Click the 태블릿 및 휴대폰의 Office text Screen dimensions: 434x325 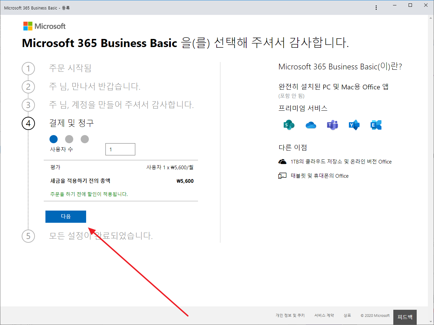point(320,176)
